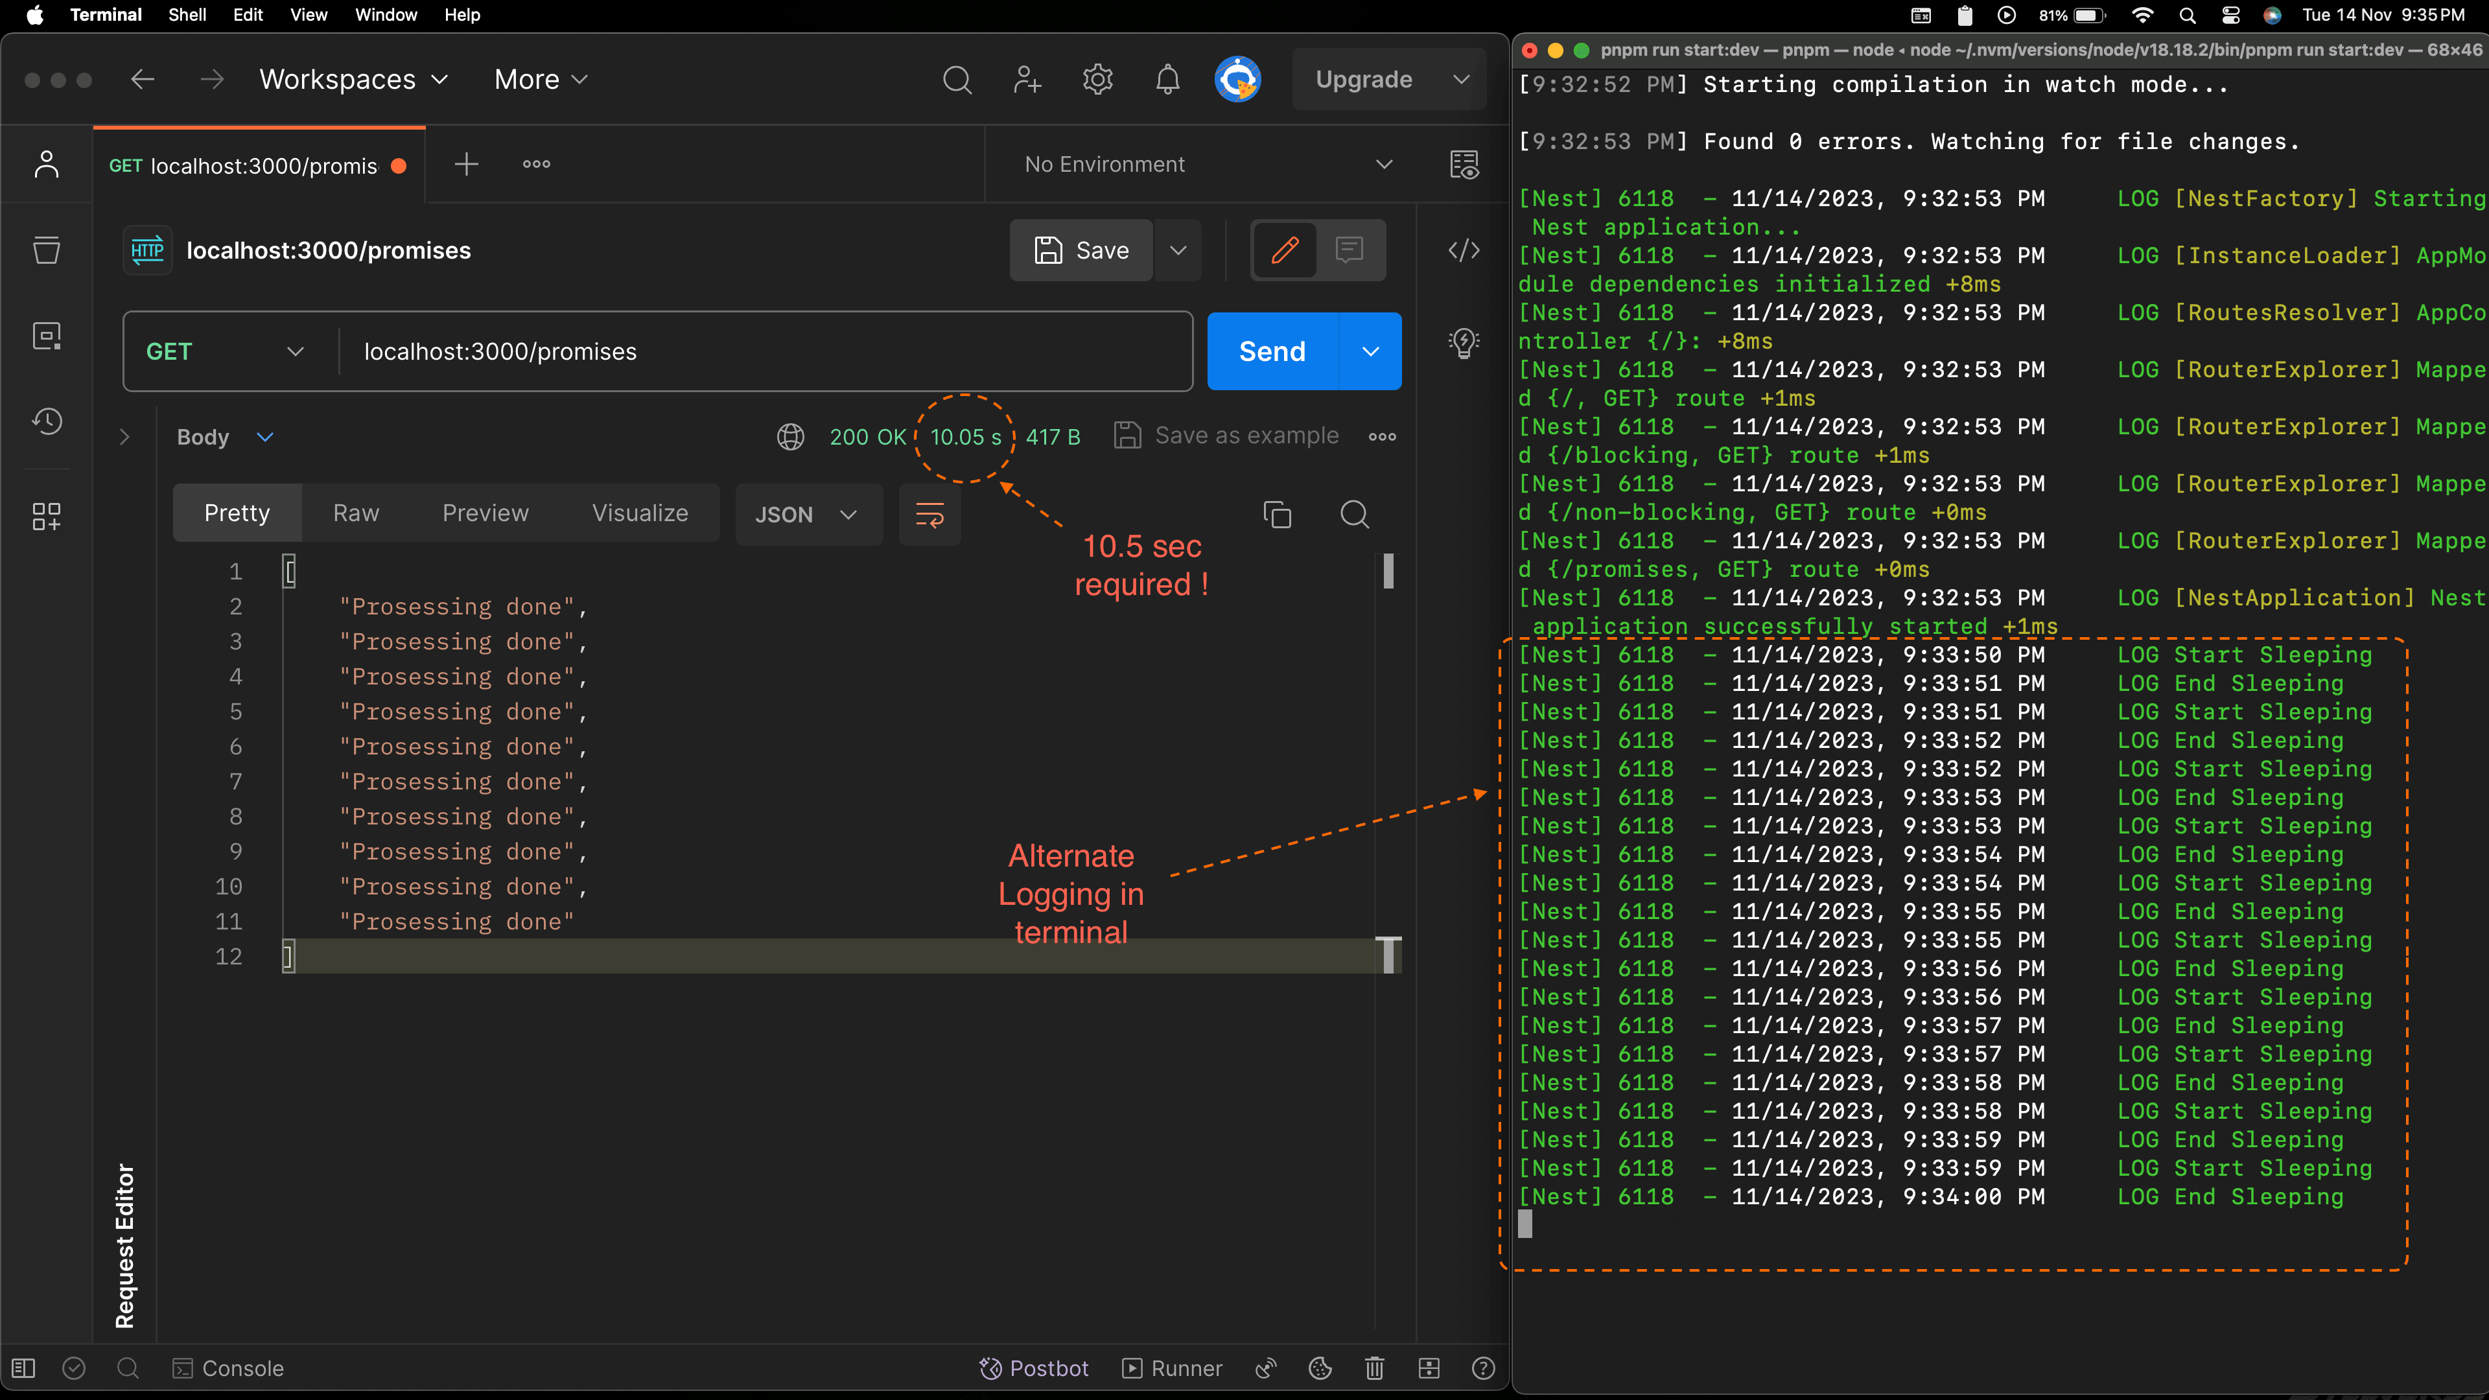Screen dimensions: 2489x1400
Task: Open the configure workspace sidebar icon
Action: coord(47,516)
